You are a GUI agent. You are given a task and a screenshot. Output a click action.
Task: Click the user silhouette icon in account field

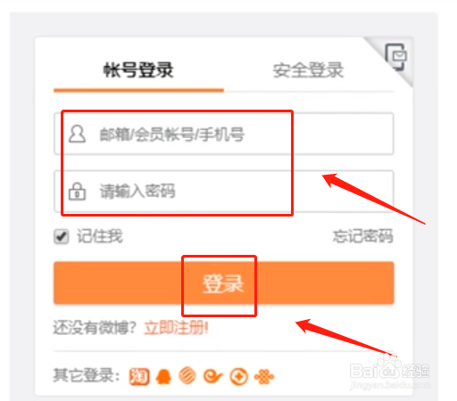click(x=77, y=134)
